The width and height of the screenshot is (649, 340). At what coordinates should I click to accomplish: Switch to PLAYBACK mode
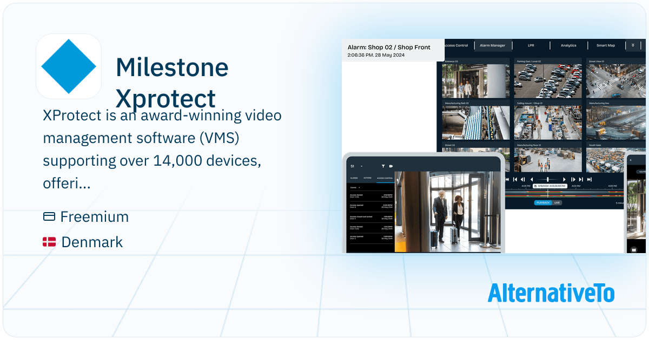[x=543, y=202]
